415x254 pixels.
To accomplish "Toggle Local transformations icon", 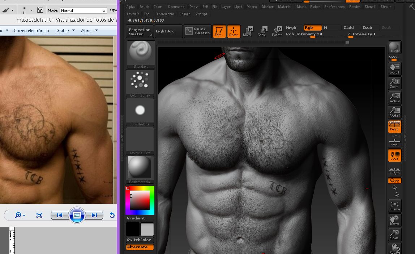I will pyautogui.click(x=395, y=155).
